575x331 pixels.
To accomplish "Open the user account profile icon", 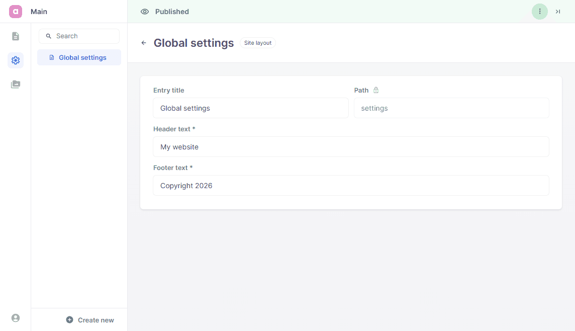I will (16, 318).
